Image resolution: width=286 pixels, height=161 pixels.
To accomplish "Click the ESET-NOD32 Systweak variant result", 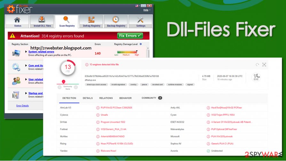I will [x=232, y=122].
